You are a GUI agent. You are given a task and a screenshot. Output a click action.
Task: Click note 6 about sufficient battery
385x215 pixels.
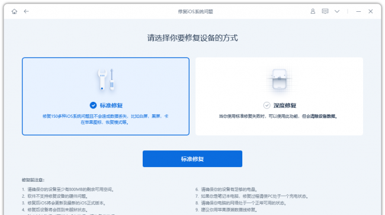226,189
